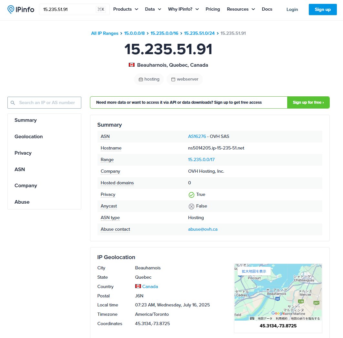Select Geolocation in the sidebar
The image size is (343, 338).
pyautogui.click(x=29, y=137)
